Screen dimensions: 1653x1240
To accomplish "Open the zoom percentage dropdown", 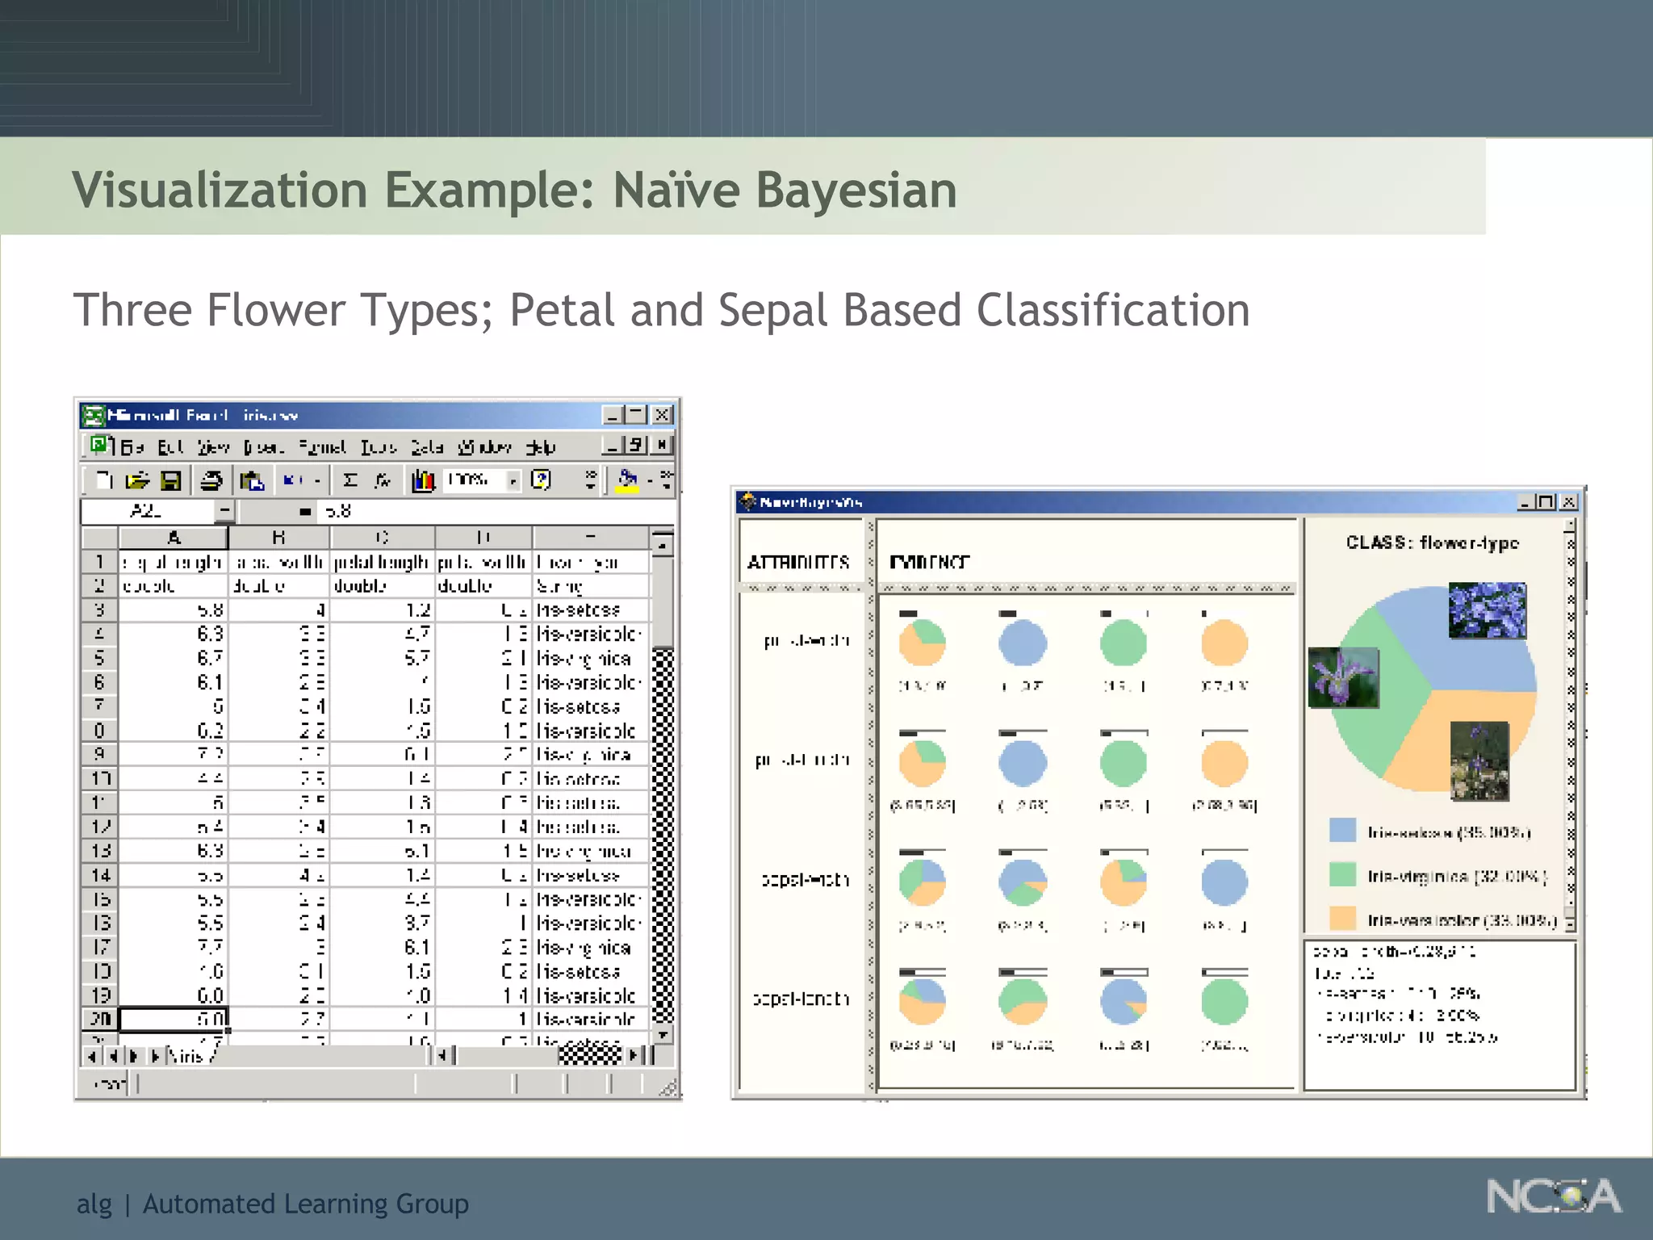I will (513, 480).
